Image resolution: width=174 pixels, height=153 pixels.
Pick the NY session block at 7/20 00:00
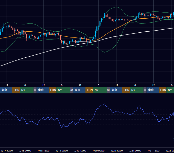tap(100, 90)
